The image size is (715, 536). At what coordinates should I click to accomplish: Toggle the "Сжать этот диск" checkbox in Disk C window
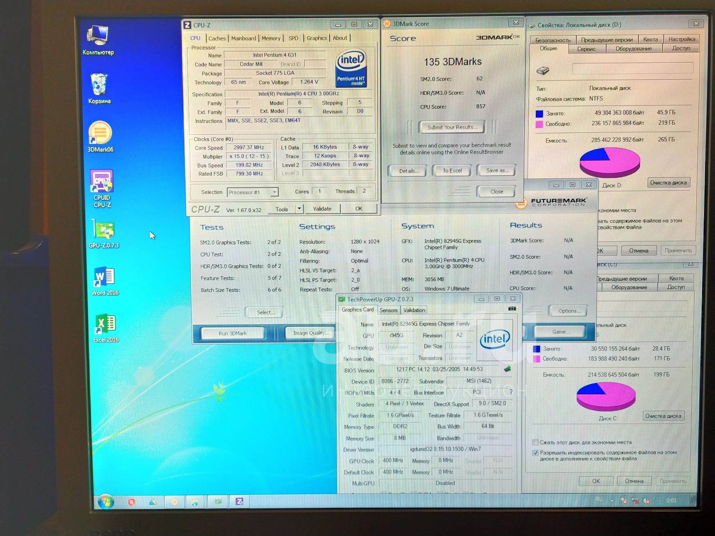[x=536, y=442]
